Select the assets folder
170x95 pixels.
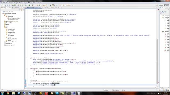7,25
